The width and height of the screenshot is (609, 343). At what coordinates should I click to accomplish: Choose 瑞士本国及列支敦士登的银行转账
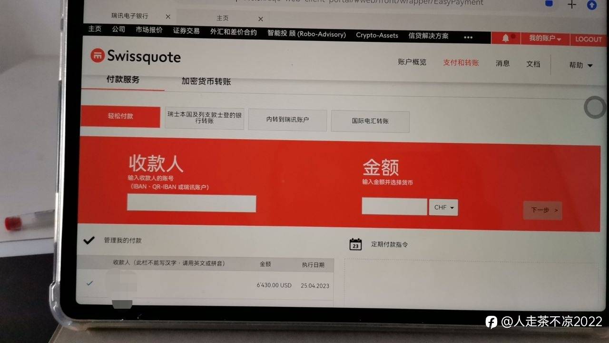(205, 118)
